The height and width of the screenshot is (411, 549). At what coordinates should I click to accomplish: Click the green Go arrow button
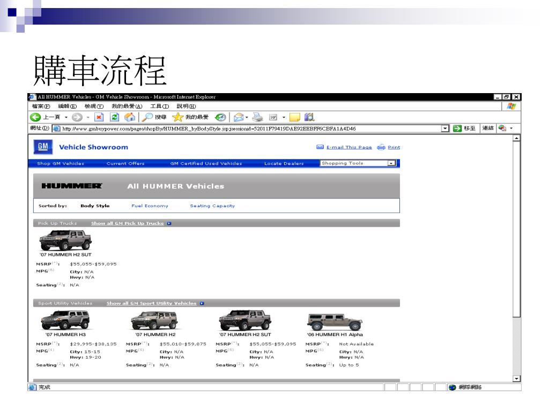click(x=457, y=128)
